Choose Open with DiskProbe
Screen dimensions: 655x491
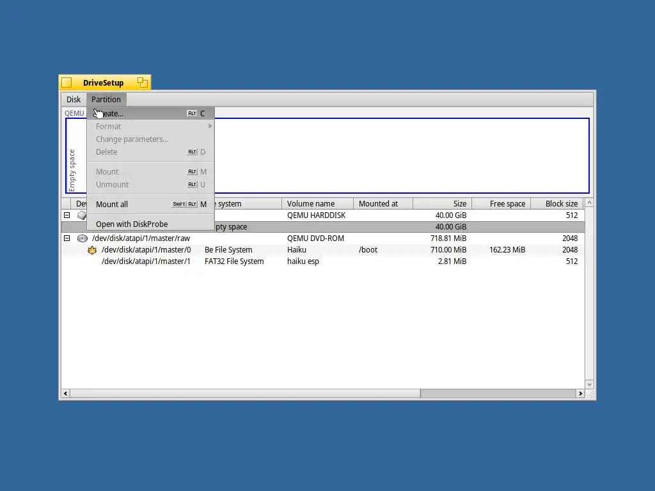(150, 224)
